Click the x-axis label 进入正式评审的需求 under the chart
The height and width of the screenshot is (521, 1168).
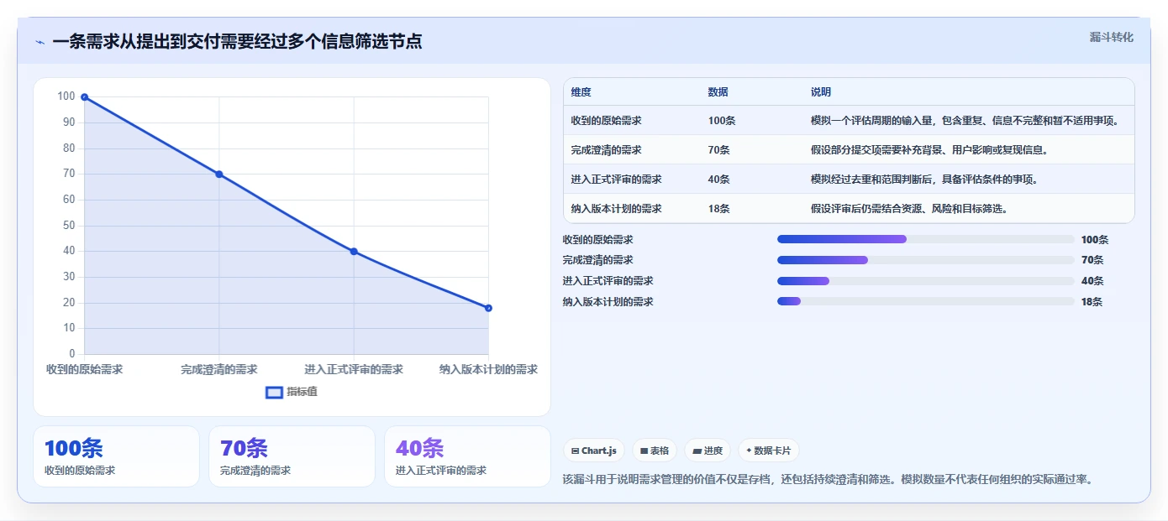coord(354,369)
